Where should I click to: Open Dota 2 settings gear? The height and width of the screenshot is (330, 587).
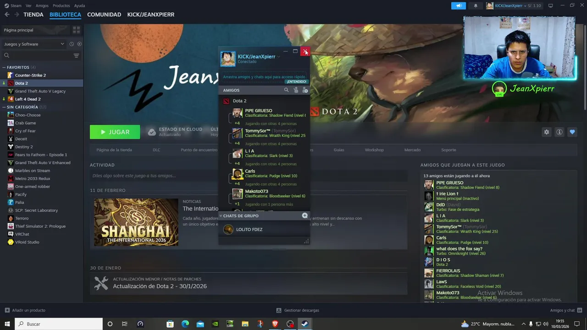pos(546,132)
